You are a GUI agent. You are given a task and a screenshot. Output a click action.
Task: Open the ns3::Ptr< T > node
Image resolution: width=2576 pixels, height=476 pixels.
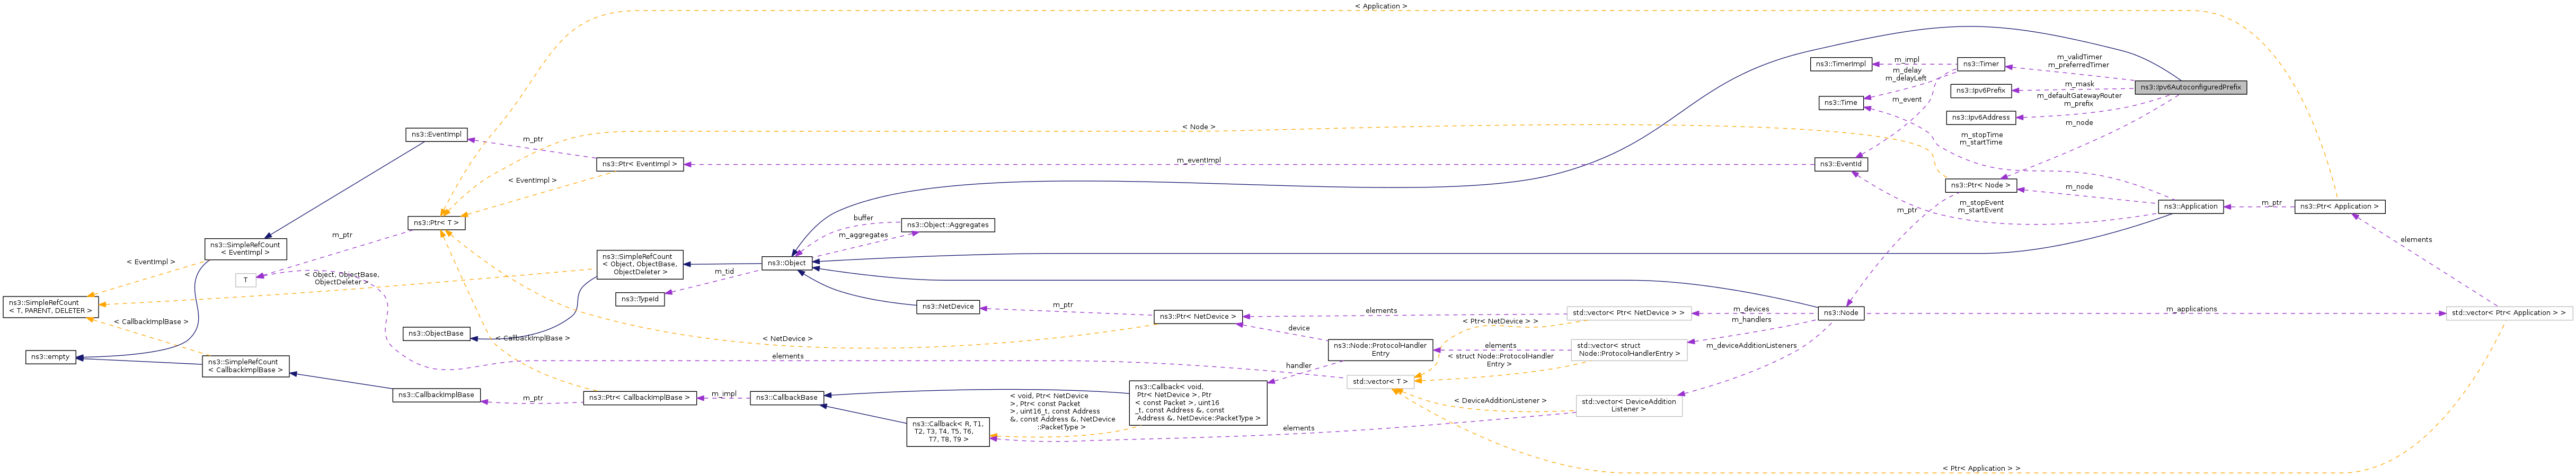click(x=437, y=223)
